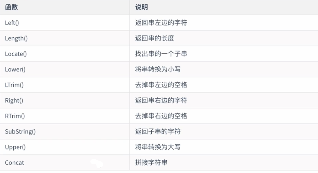Screen dimensions: 318x173
Task: Click the 找出串的一个子串 text
Action: pyautogui.click(x=161, y=54)
